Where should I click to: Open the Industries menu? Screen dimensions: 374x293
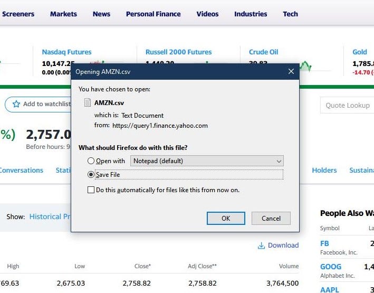tap(251, 14)
